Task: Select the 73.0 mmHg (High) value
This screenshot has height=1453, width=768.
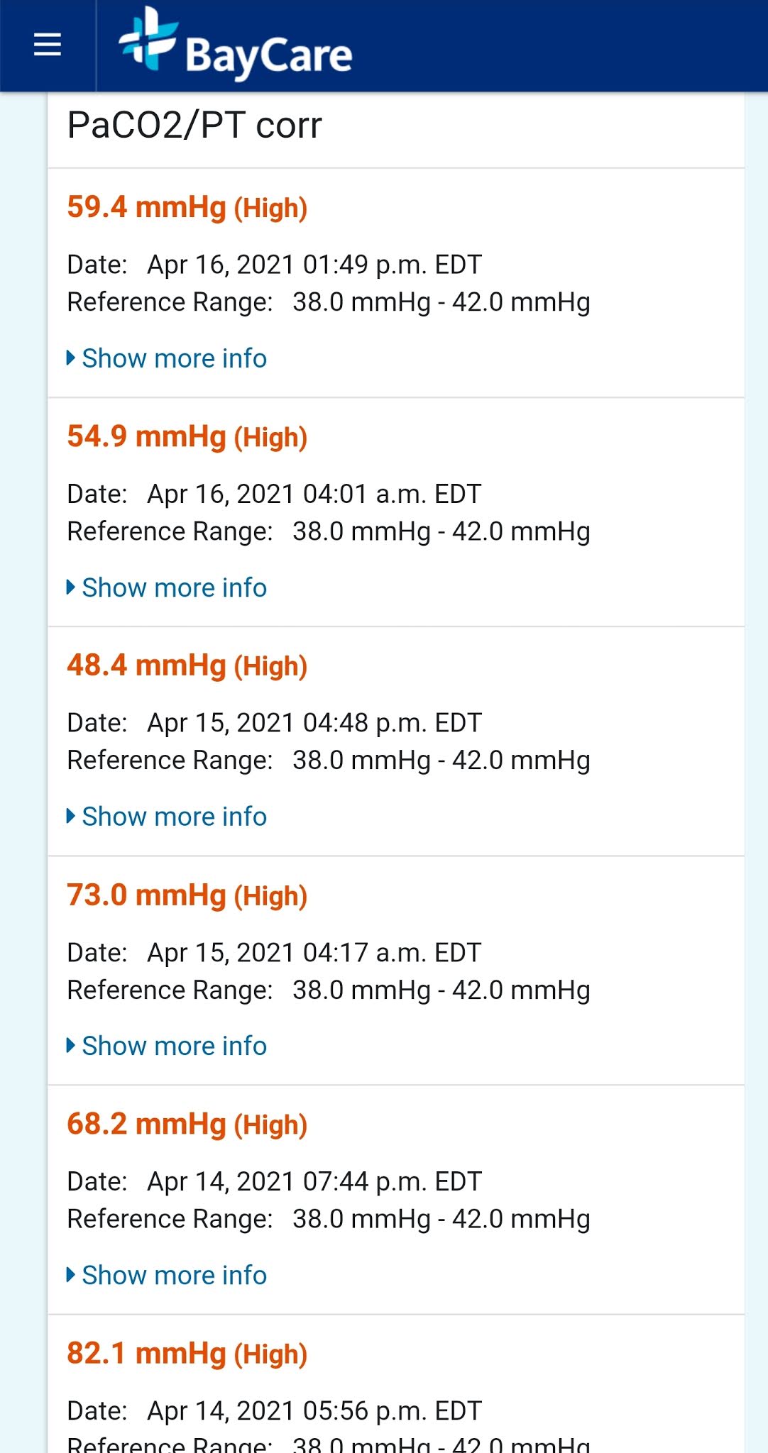Action: [x=187, y=895]
